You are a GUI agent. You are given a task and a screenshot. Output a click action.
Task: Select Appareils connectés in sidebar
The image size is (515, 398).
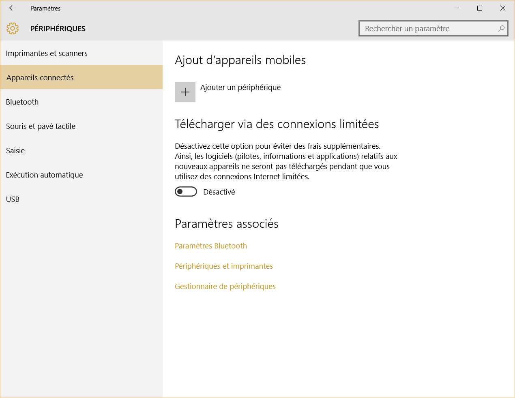point(40,78)
